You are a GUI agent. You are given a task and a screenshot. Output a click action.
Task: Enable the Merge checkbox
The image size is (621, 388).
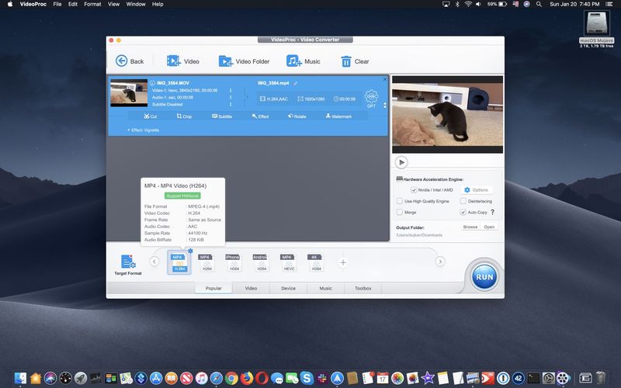click(x=400, y=212)
